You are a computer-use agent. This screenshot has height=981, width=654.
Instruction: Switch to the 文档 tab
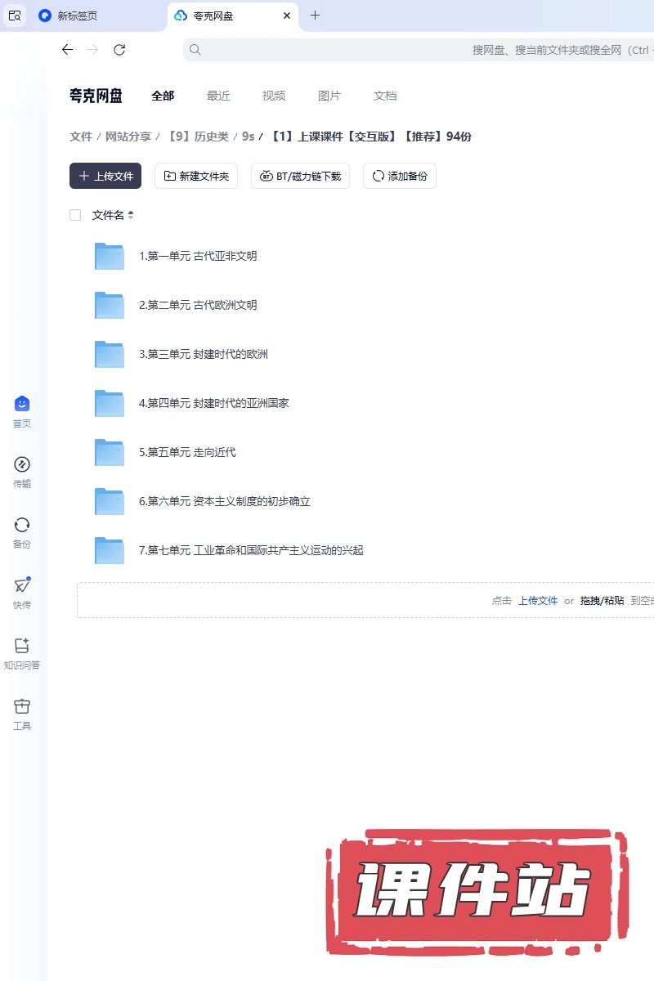pos(385,96)
